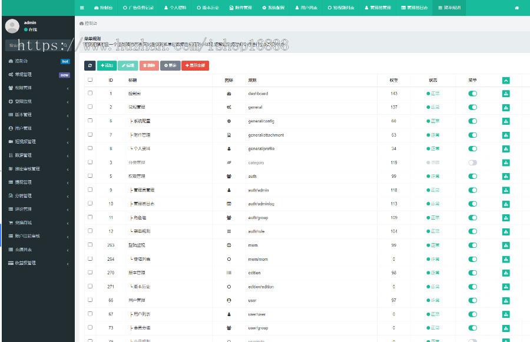Image resolution: width=530 pixels, height=342 pixels.
Task: Click the leaf icon in category row
Action: (229, 162)
